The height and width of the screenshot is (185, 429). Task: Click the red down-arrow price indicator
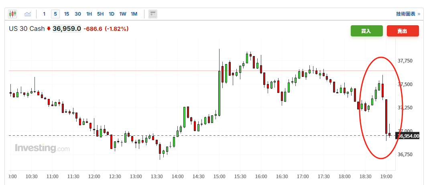[x=49, y=29]
